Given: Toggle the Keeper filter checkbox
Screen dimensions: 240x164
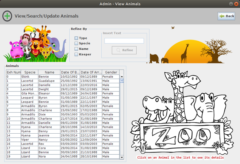Looking at the screenshot, I should [x=76, y=54].
